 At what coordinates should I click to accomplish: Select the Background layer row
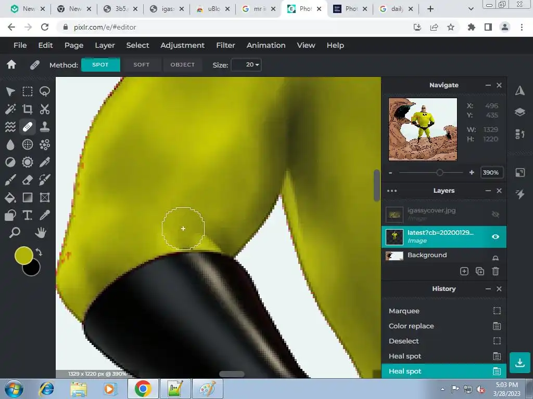[444, 256]
